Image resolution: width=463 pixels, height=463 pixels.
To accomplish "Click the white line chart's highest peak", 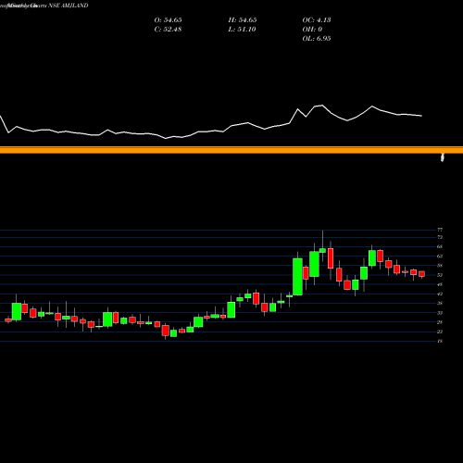I will (322, 106).
